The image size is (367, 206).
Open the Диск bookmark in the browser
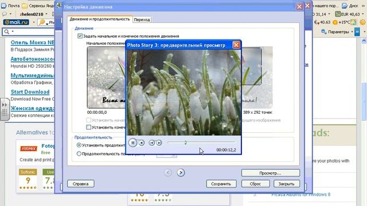click(x=350, y=6)
